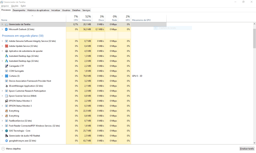Expand the Gerenciador de Tarefas process row
This screenshot has height=153, width=256.
tap(2, 24)
